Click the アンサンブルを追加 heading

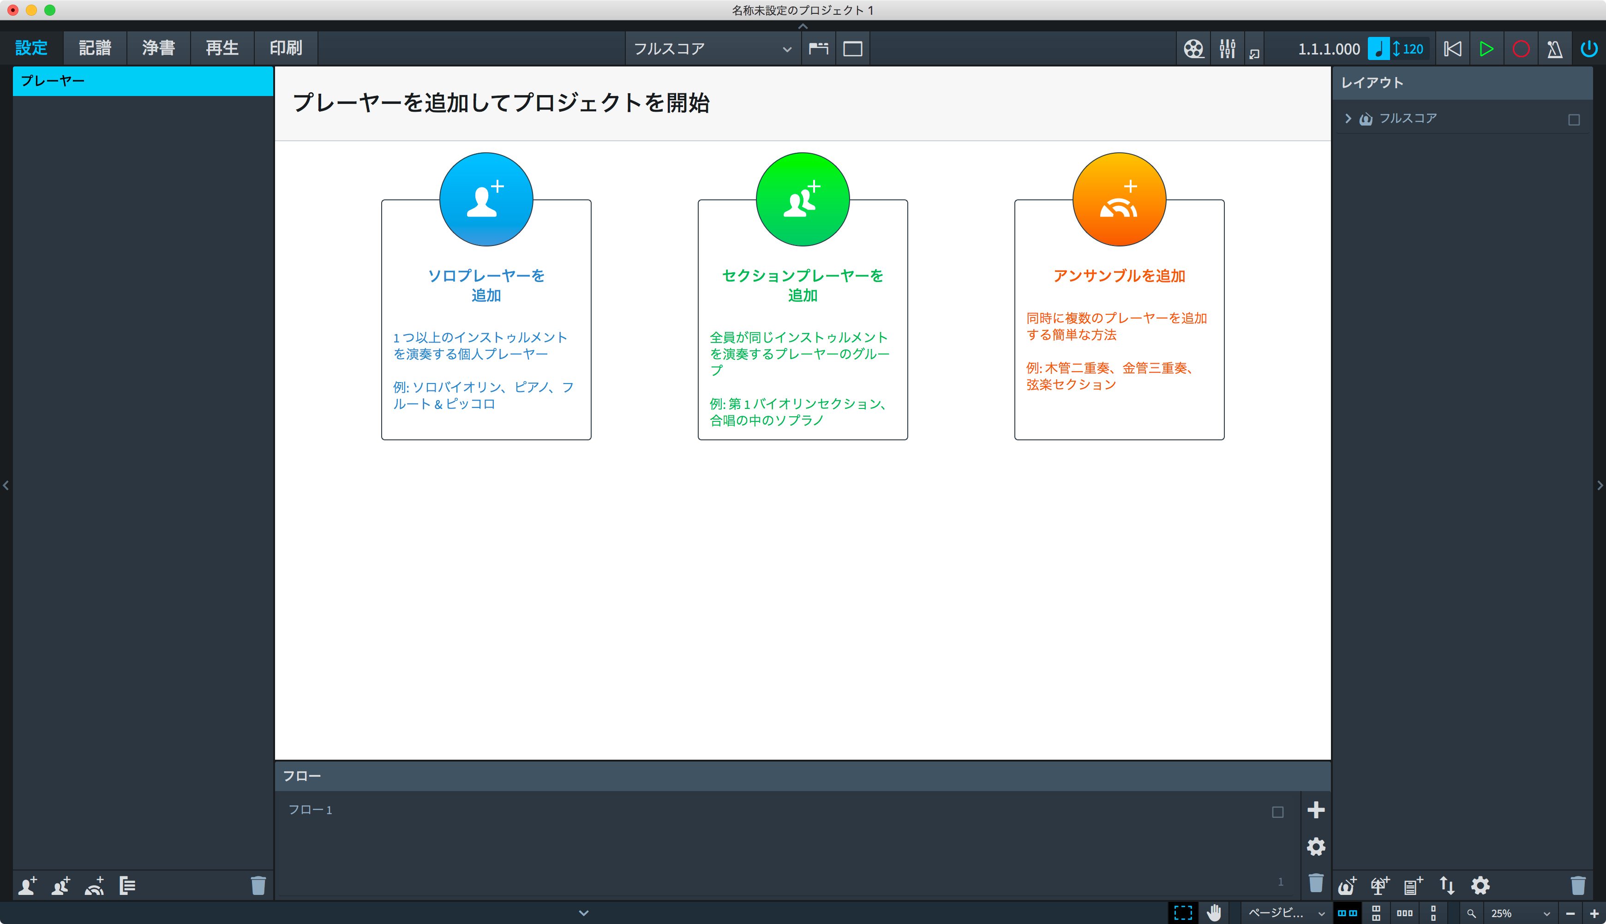coord(1119,276)
